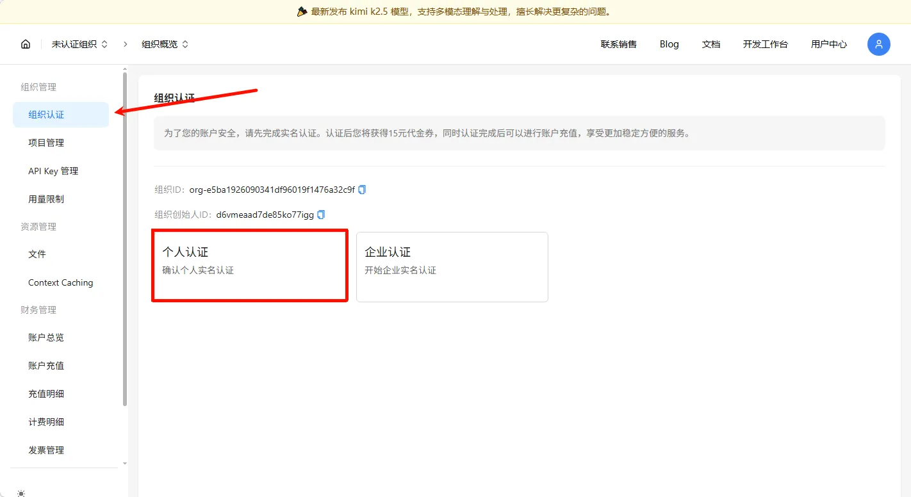Image resolution: width=911 pixels, height=497 pixels.
Task: Toggle the theme sun icon
Action: tap(22, 493)
